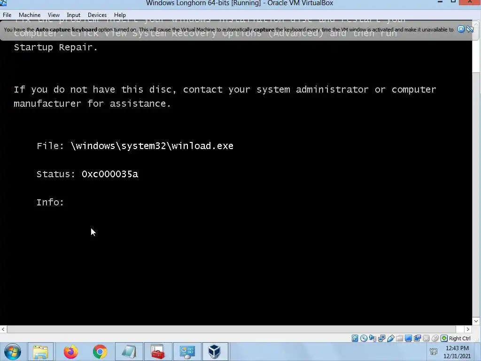Viewport: 481px width, 361px height.
Task: Click the left arrow of horizontal scrollbar
Action: pyautogui.click(x=3, y=329)
